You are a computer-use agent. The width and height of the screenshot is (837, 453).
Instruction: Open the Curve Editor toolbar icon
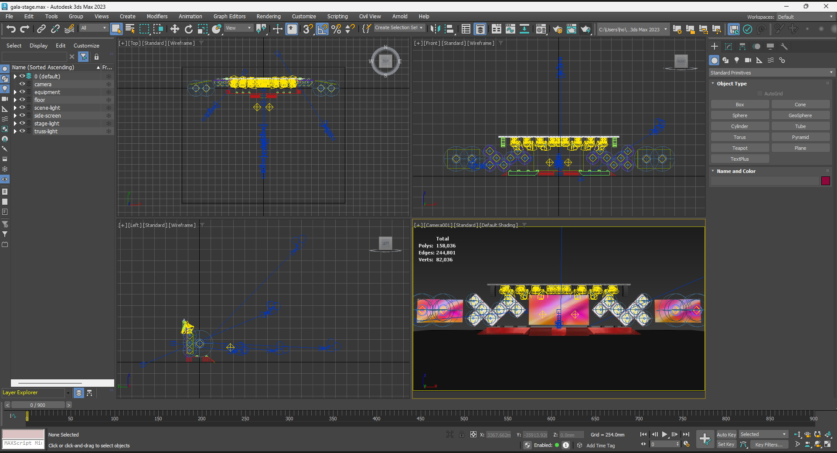(510, 29)
